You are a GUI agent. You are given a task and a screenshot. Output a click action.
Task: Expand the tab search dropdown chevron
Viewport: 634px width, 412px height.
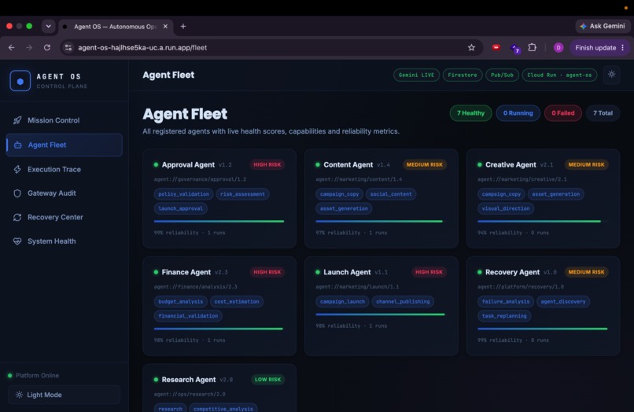(48, 26)
